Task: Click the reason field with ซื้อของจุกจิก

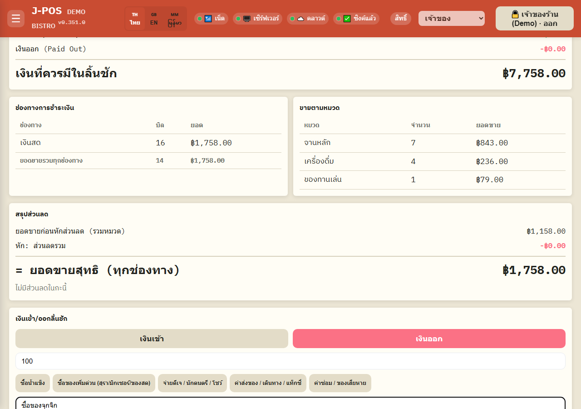Action: 290,404
